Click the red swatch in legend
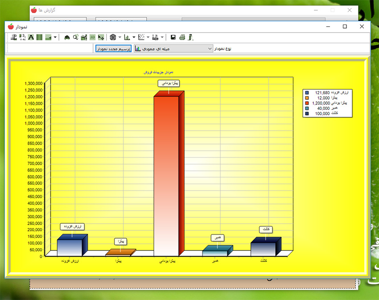Viewport: 379px width, 300px height. (307, 103)
